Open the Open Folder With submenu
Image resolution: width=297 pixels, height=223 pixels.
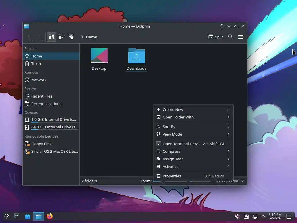coord(193,117)
